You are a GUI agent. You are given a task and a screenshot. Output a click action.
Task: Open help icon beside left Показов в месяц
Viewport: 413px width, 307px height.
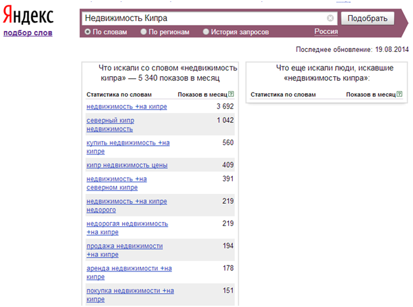coord(231,94)
